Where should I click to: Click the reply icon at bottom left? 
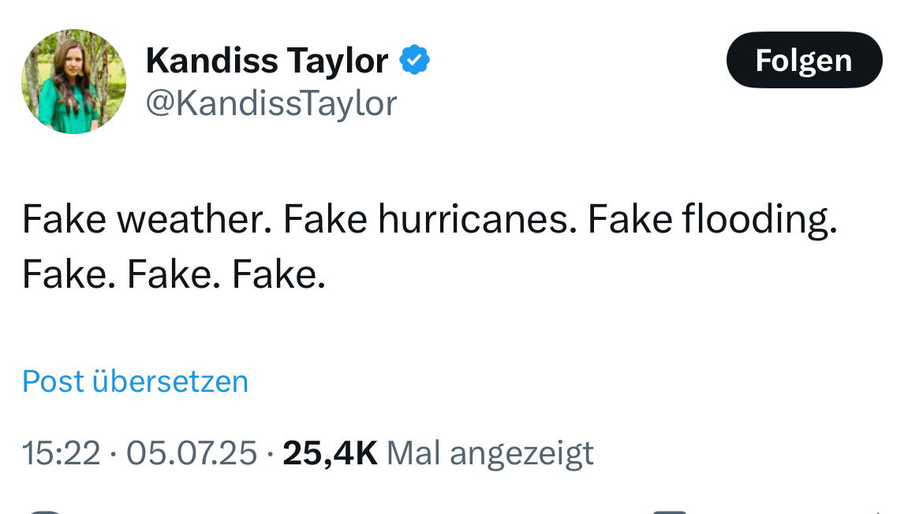[43, 511]
